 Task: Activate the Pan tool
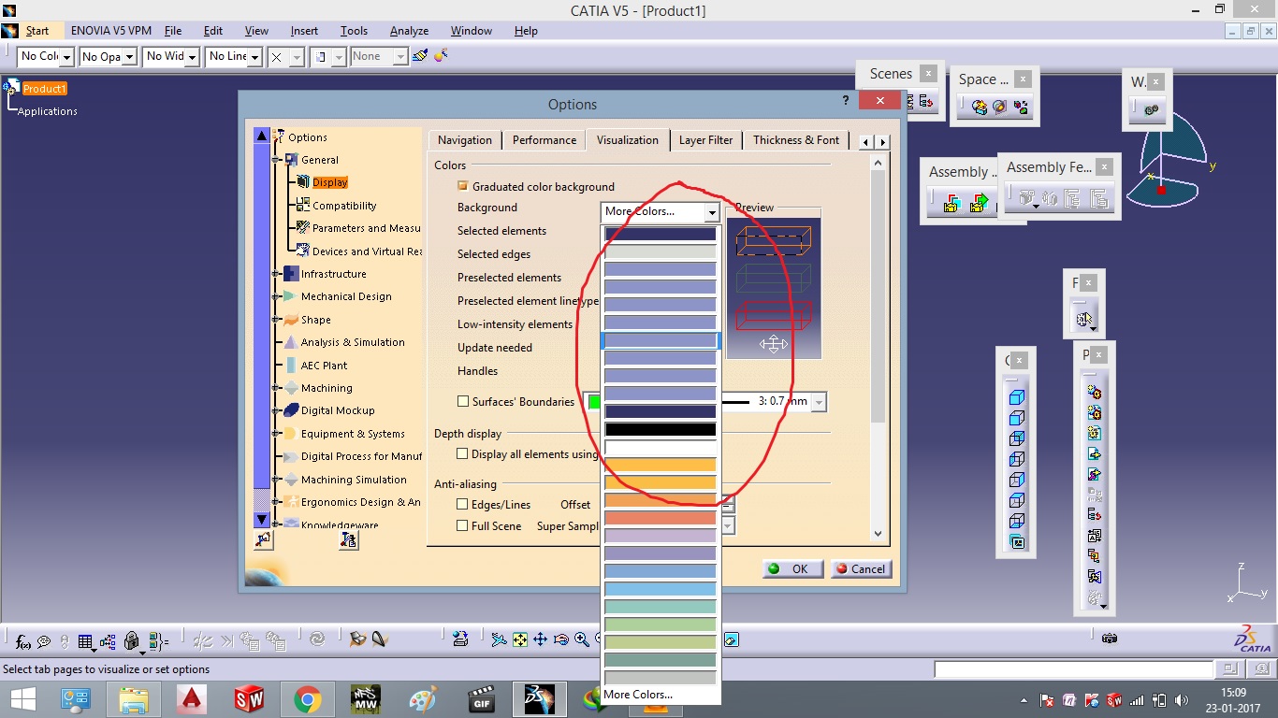coord(541,640)
